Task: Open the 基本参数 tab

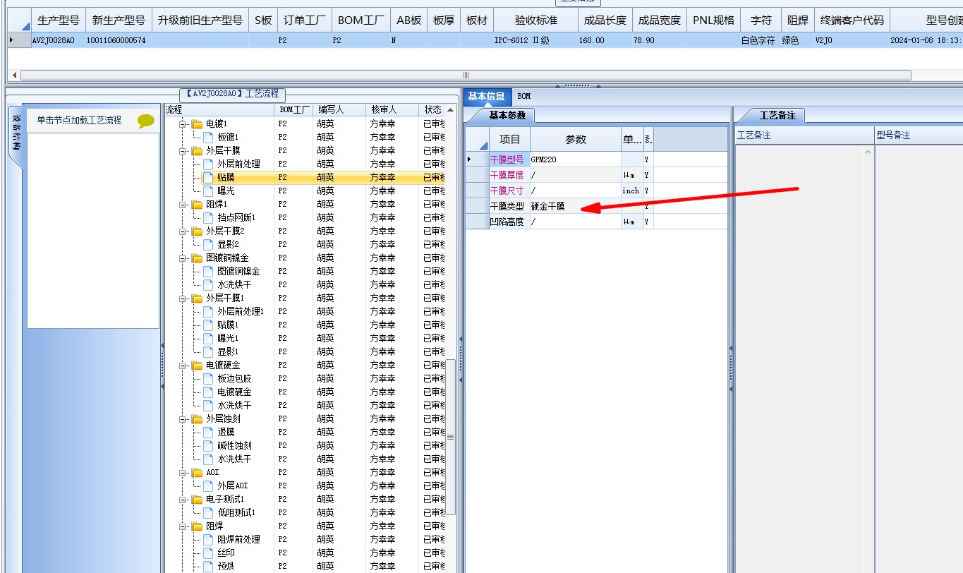Action: click(x=507, y=115)
